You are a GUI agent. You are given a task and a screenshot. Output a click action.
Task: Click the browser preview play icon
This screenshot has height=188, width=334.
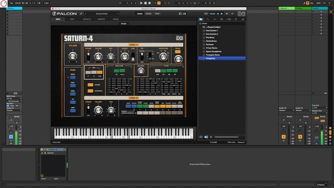pyautogui.click(x=211, y=137)
